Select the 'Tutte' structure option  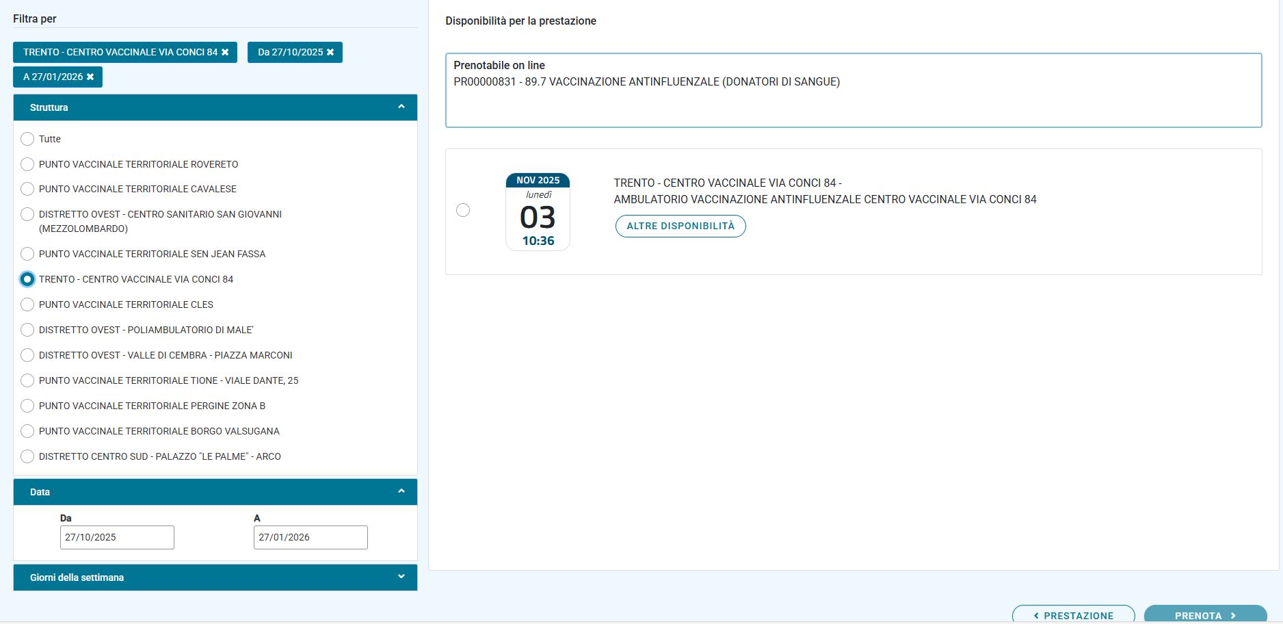pos(27,140)
